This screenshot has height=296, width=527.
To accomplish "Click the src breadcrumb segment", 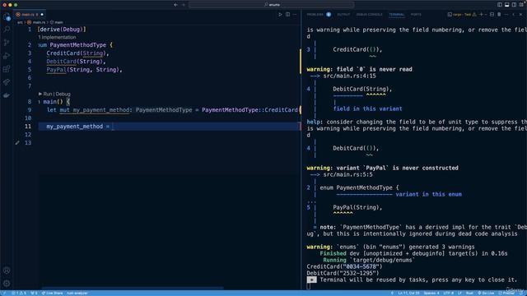I will [x=20, y=22].
